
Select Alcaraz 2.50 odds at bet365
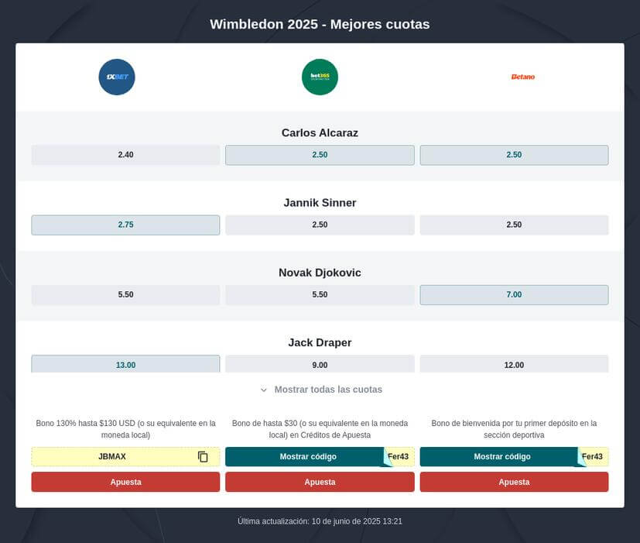tap(320, 155)
